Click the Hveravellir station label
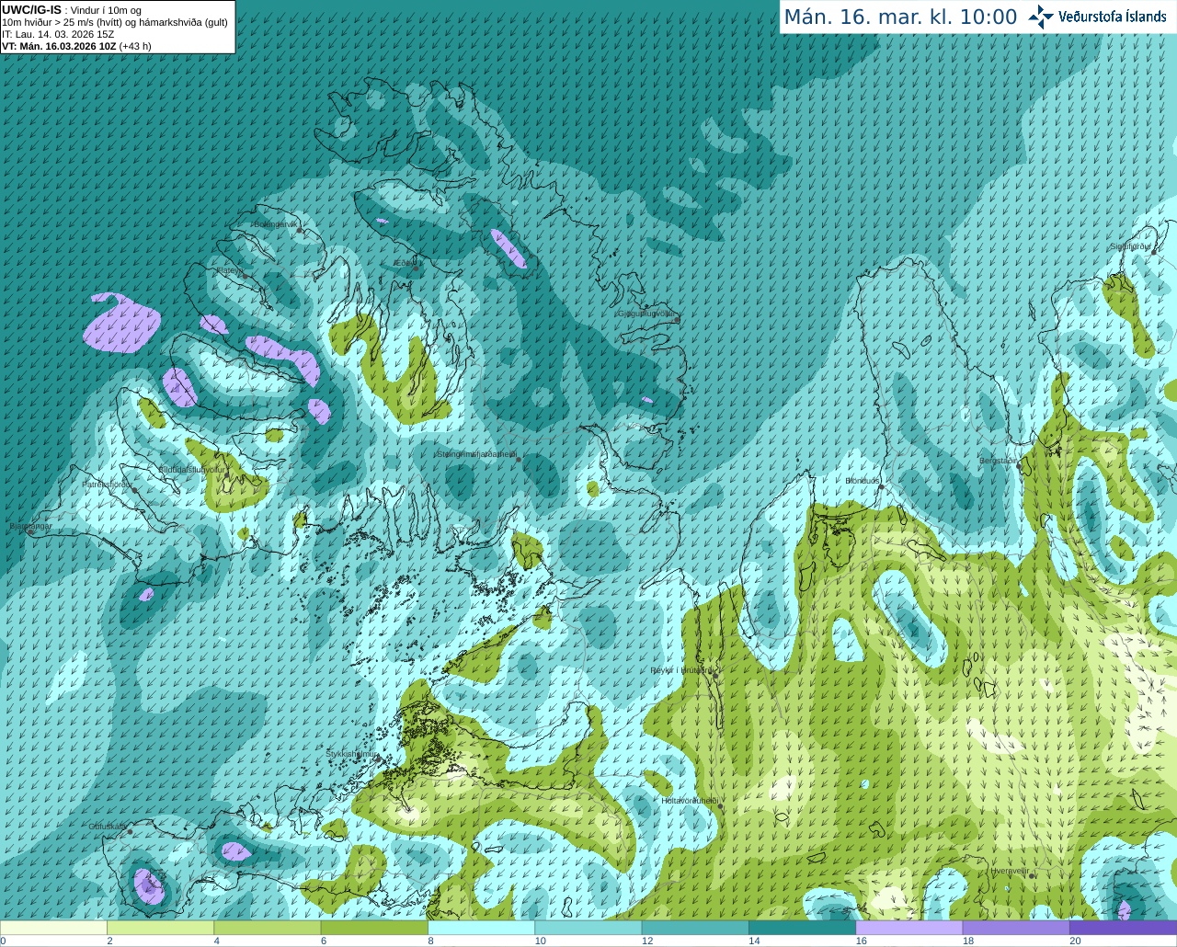 1010,871
